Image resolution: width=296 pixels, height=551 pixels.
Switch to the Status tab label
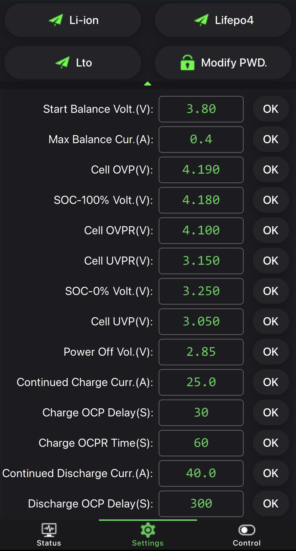click(x=49, y=543)
